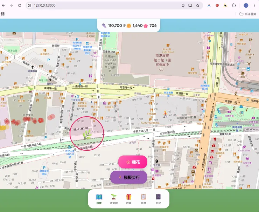Click the PASTi TRATTORIA label
Viewport: 259px width, 212px height.
[x=150, y=123]
